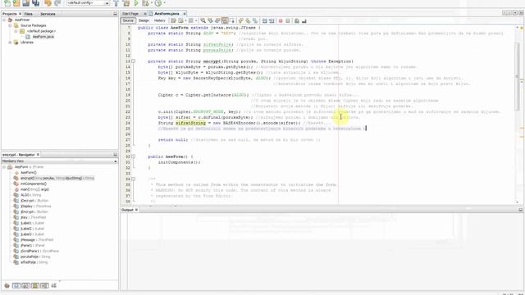The image size is (525, 295).
Task: Click the Redo toolbar icon
Action: [57, 3]
